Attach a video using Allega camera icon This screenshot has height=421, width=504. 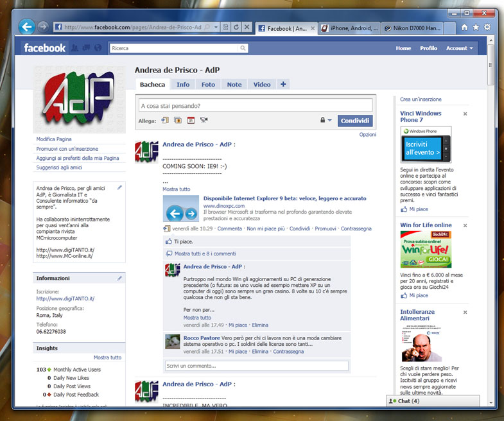coord(204,120)
